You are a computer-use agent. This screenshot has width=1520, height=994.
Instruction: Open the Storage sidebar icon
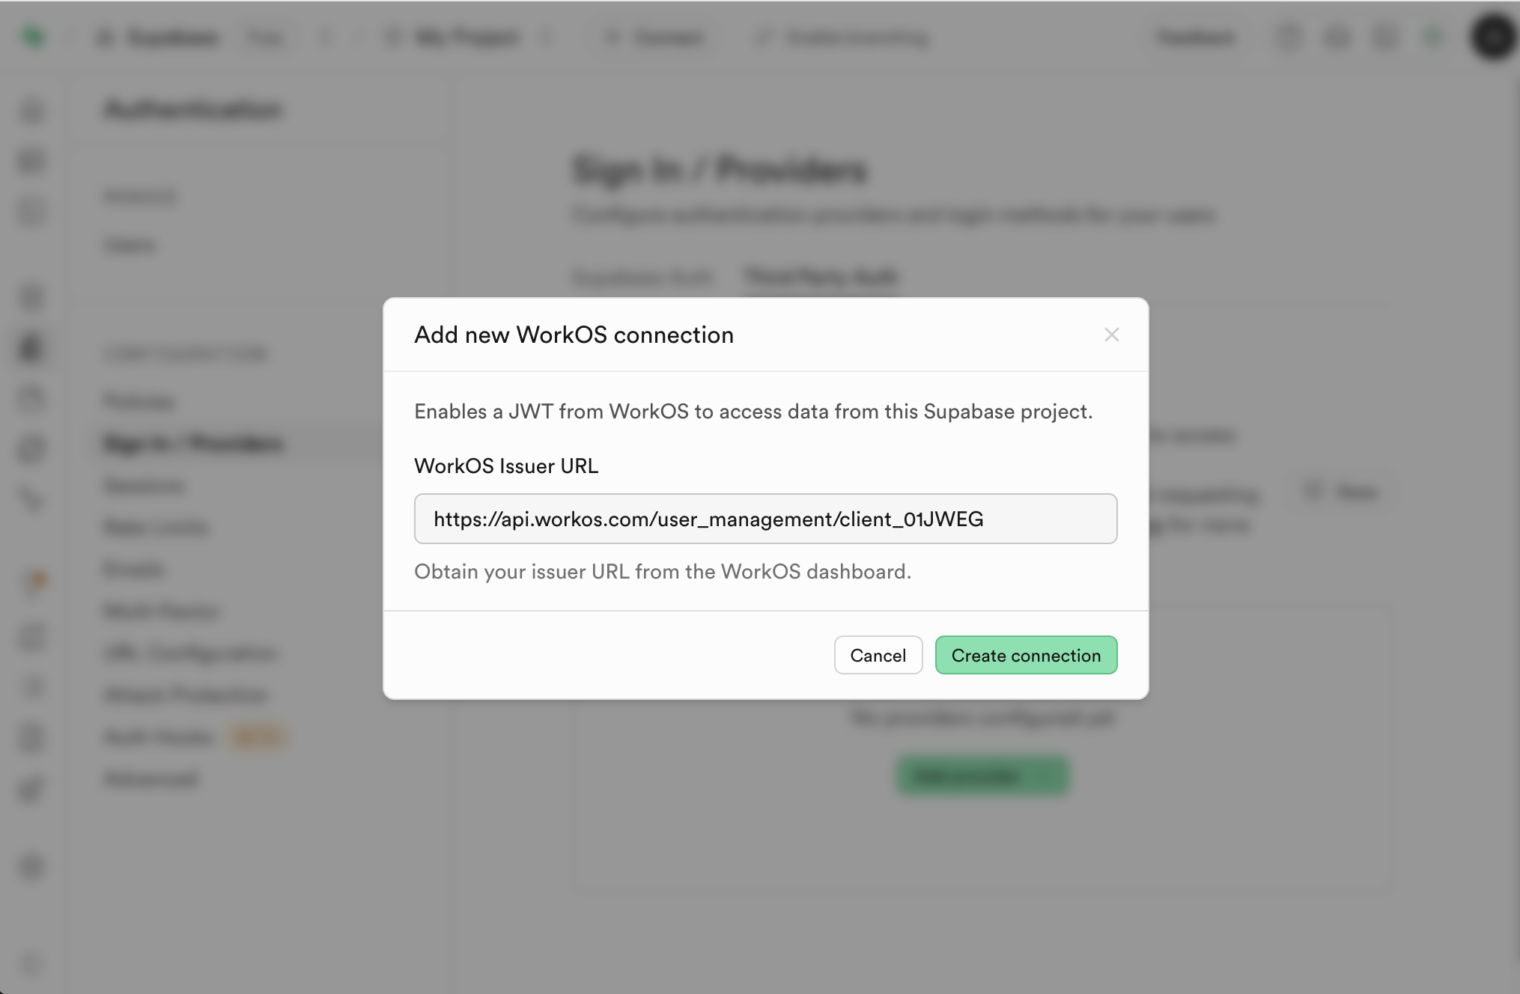click(31, 399)
